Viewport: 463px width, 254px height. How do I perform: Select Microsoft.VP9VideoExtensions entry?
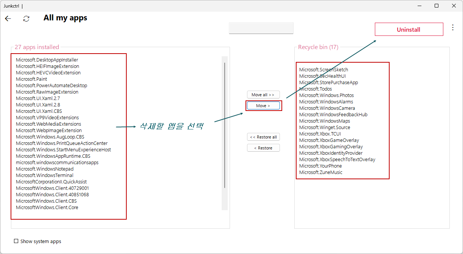click(47, 118)
